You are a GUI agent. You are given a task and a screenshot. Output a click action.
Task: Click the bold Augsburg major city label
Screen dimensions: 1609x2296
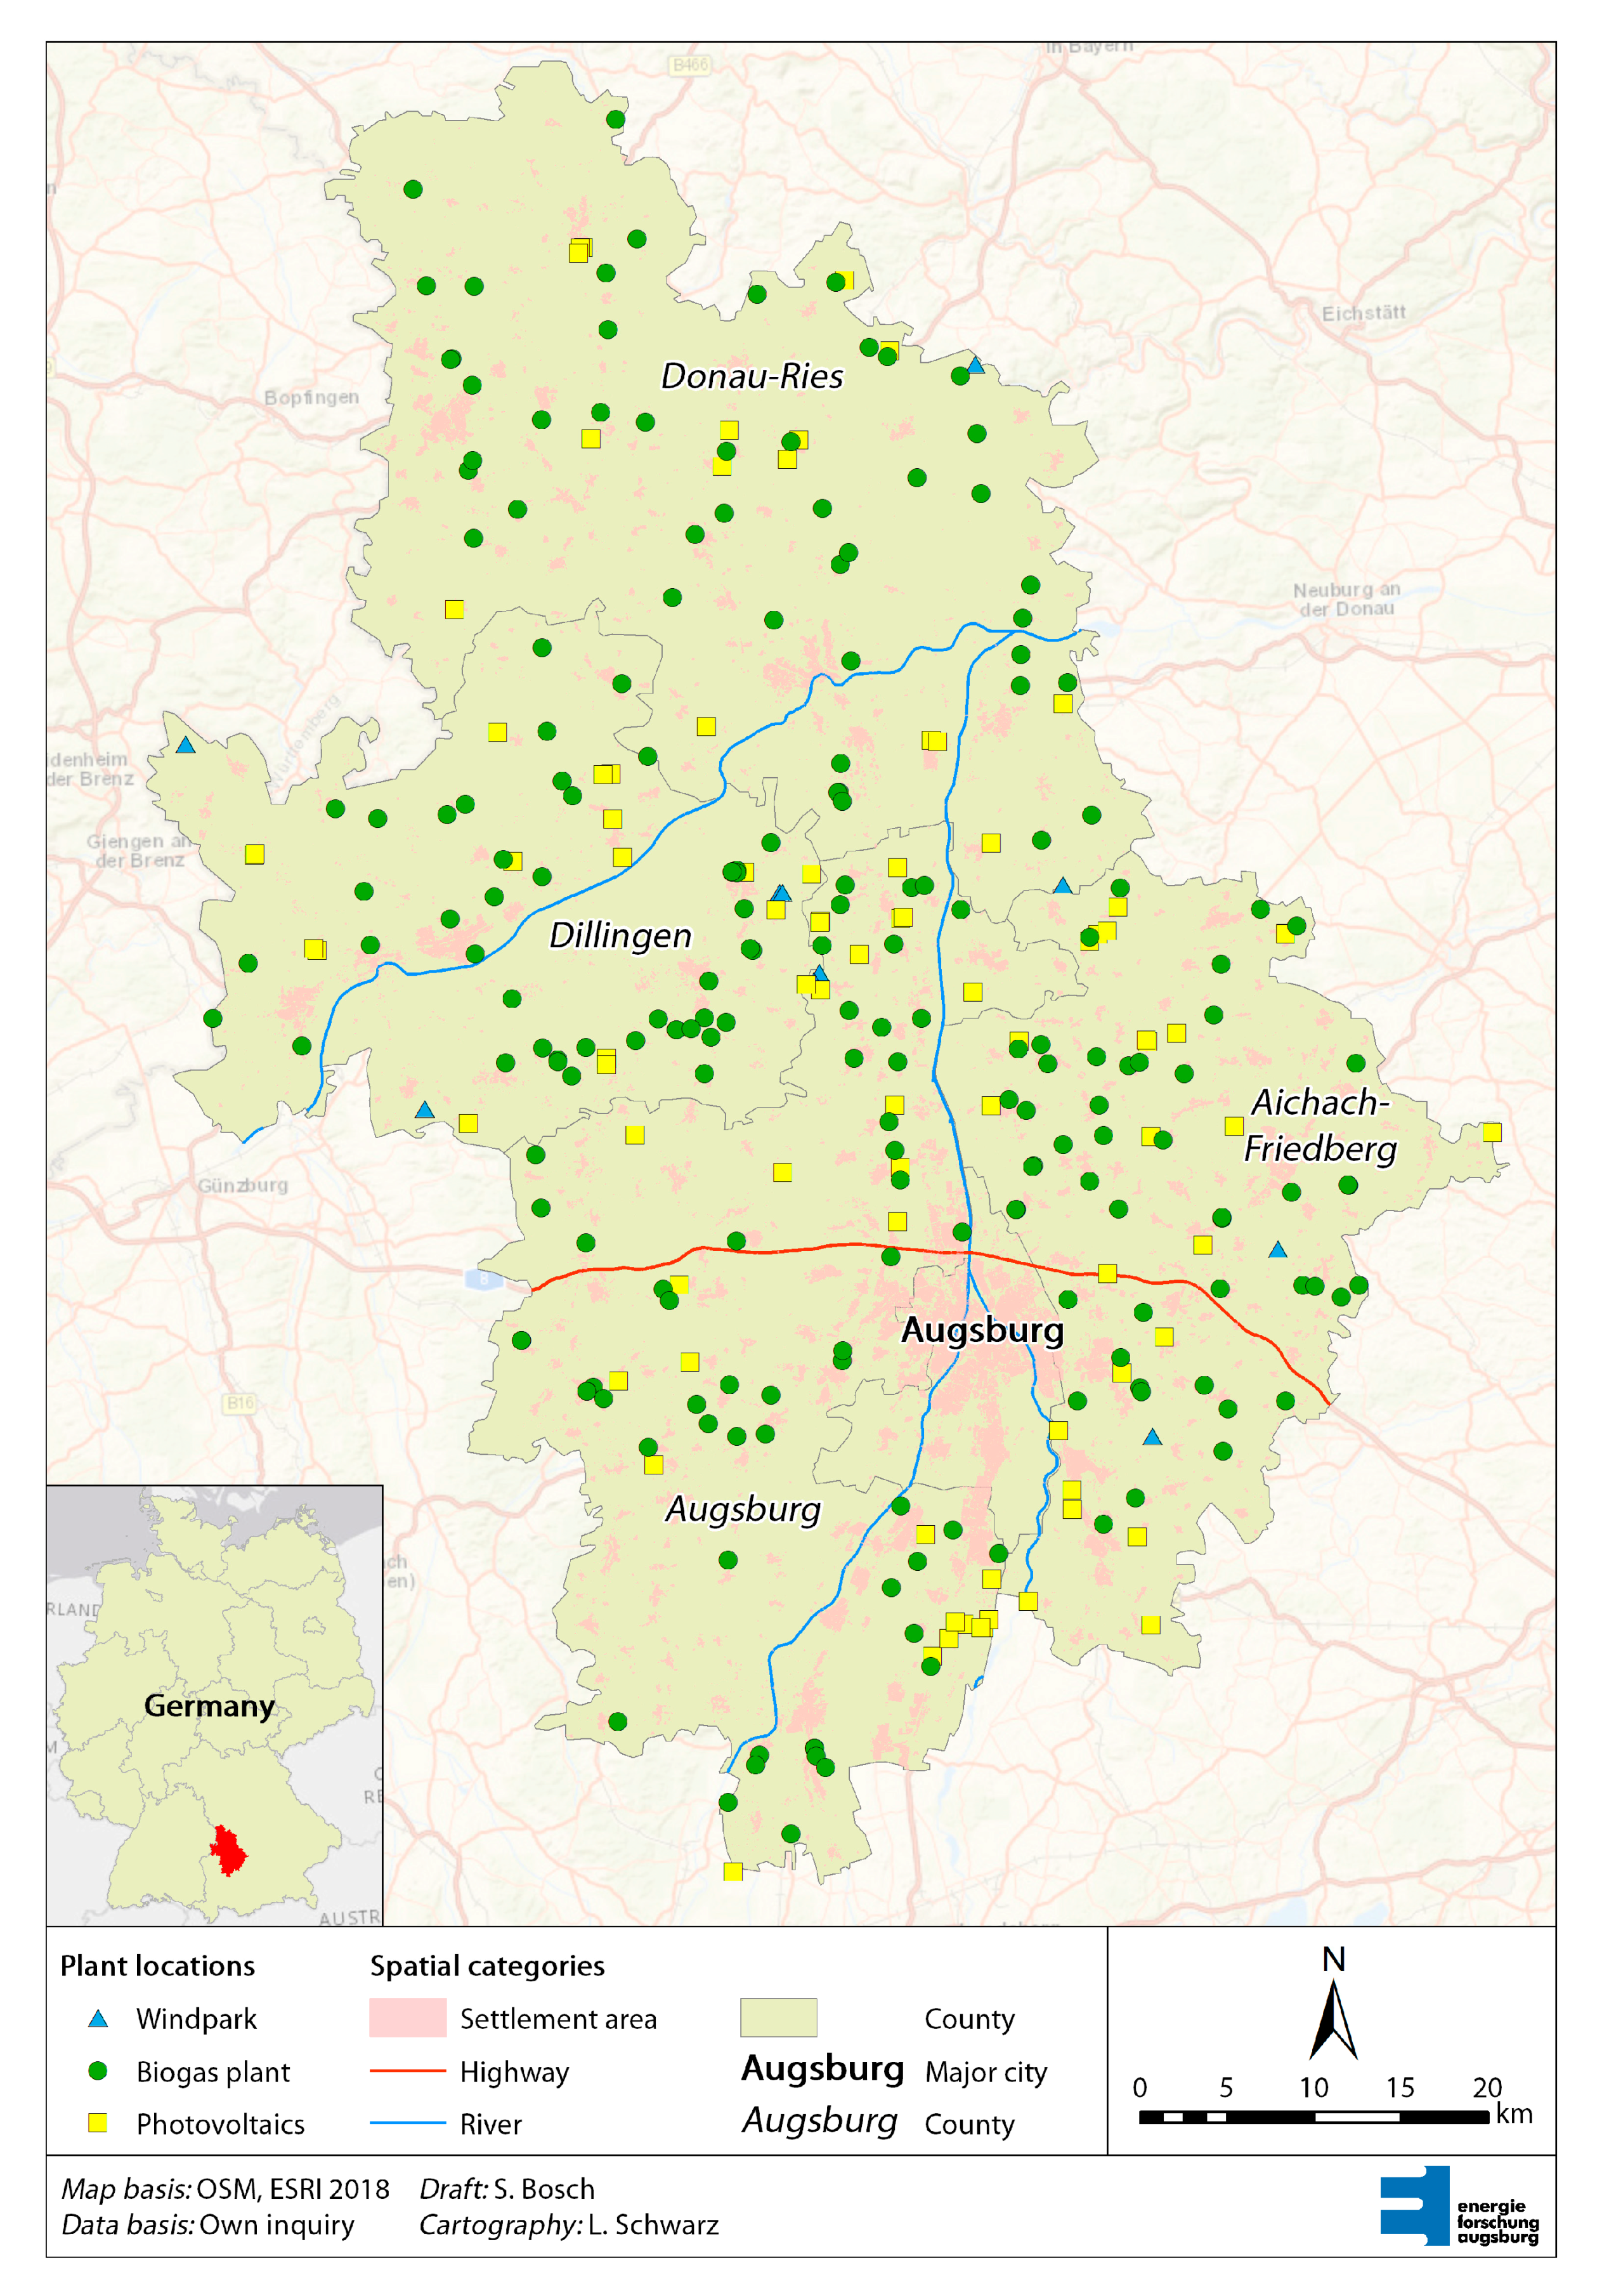981,1330
